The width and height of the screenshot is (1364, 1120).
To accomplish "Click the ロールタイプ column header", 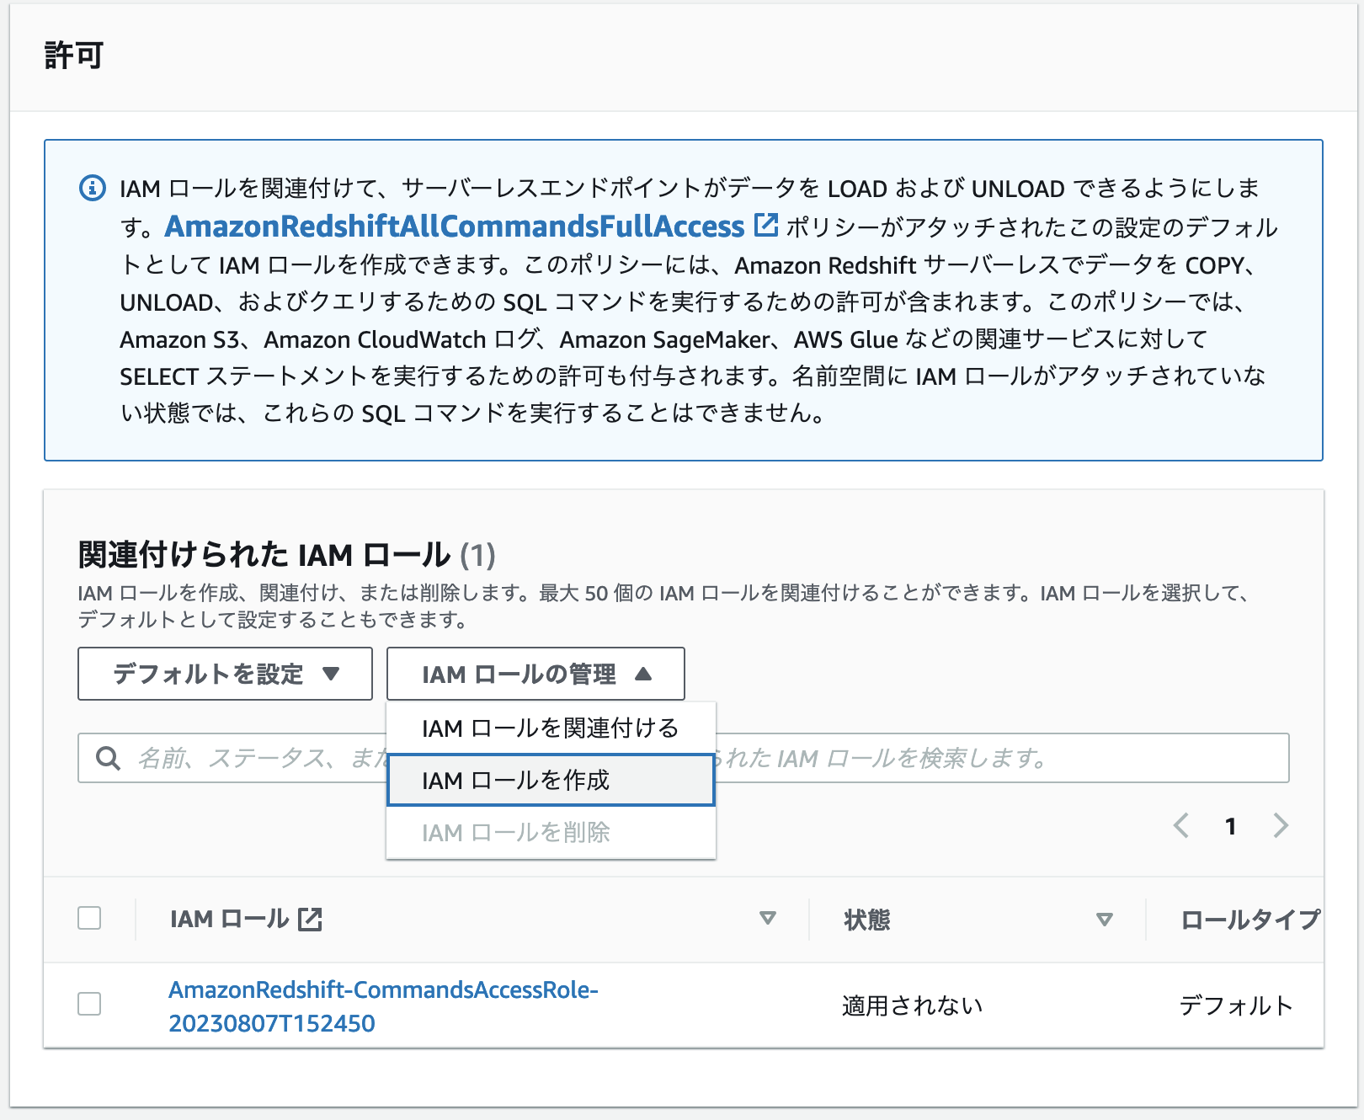I will point(1249,920).
